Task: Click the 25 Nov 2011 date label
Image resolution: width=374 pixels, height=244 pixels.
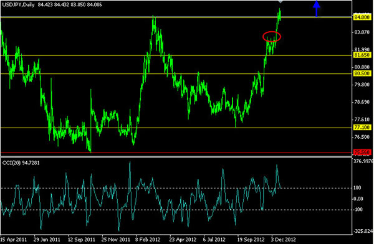Action: 116,240
